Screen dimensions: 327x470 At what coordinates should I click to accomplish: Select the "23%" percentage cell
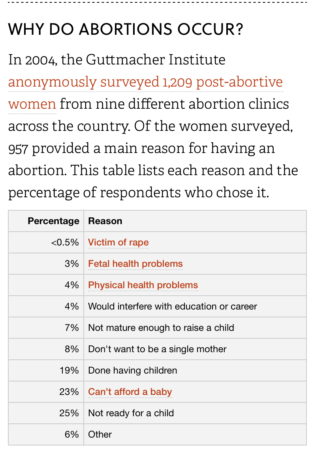(x=69, y=392)
